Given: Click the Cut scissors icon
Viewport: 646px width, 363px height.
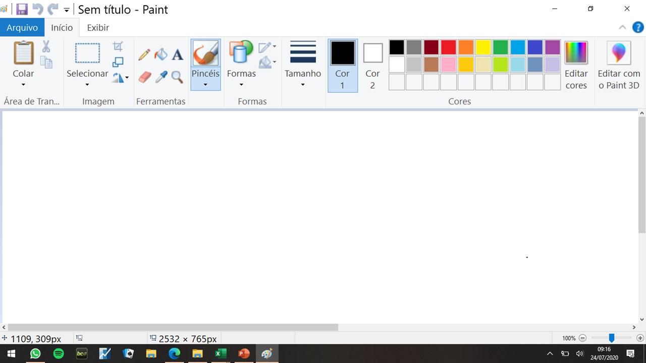Looking at the screenshot, I should [x=46, y=46].
